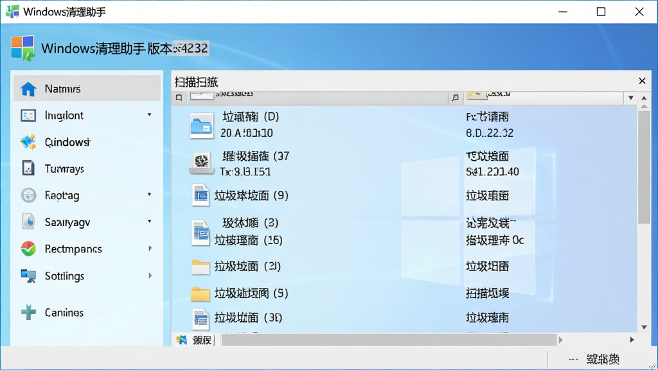Select the Natmrs menu item

click(87, 89)
